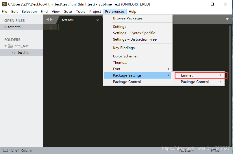Click the Package Settings submenu arrow
Screen dimensions: 233x154
(168, 75)
